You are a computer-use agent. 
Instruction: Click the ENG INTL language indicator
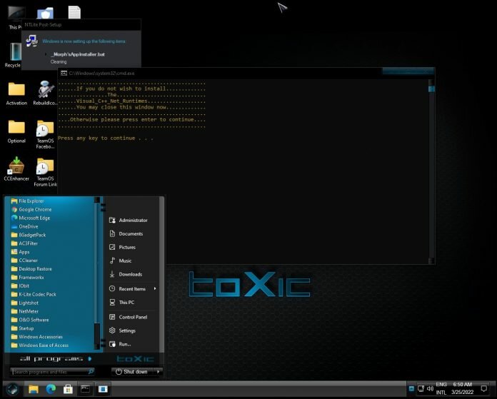[441, 388]
